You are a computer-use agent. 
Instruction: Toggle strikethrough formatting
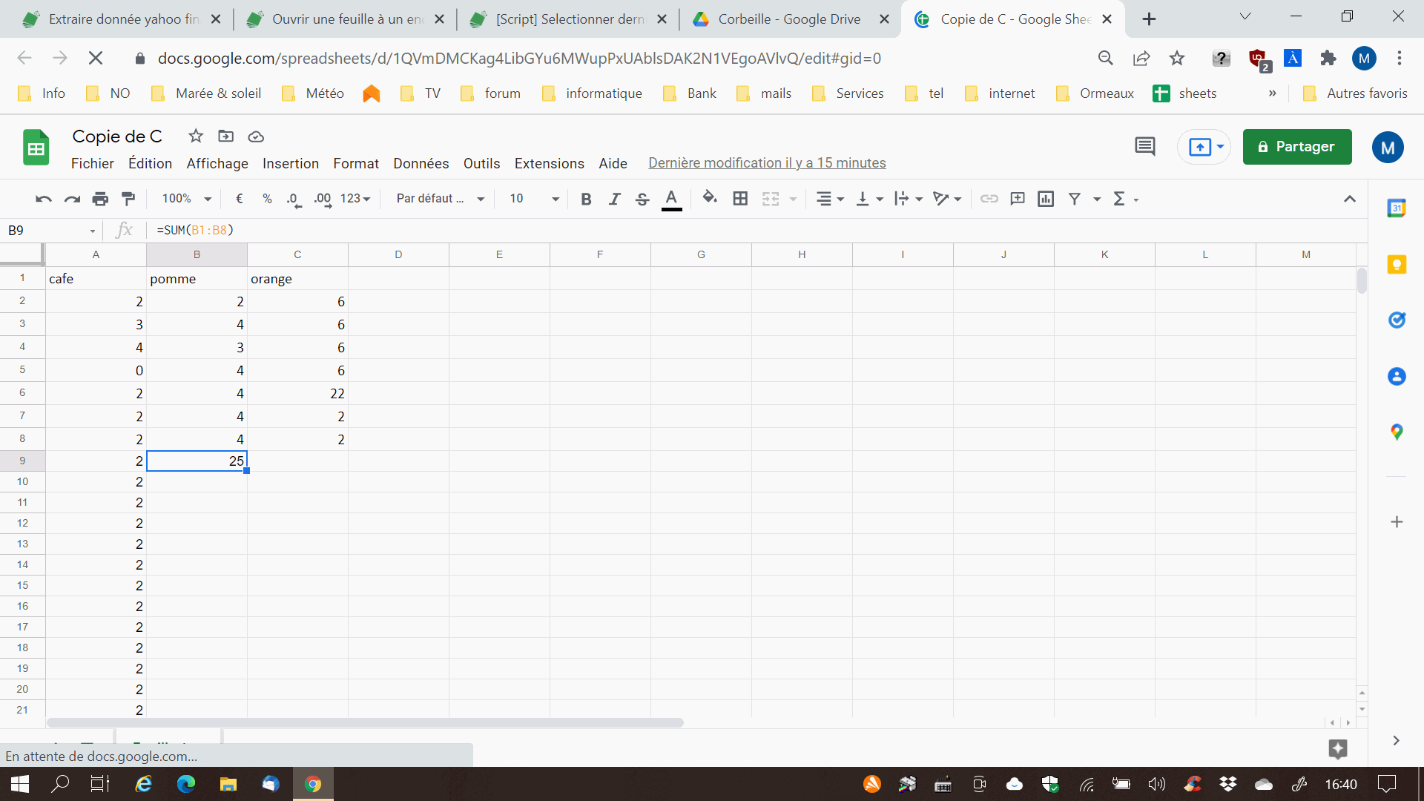(642, 199)
